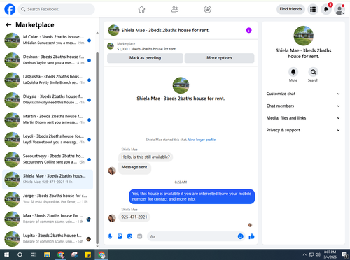Image resolution: width=350 pixels, height=260 pixels.
Task: Open Leydi conversation
Action: tap(48, 140)
